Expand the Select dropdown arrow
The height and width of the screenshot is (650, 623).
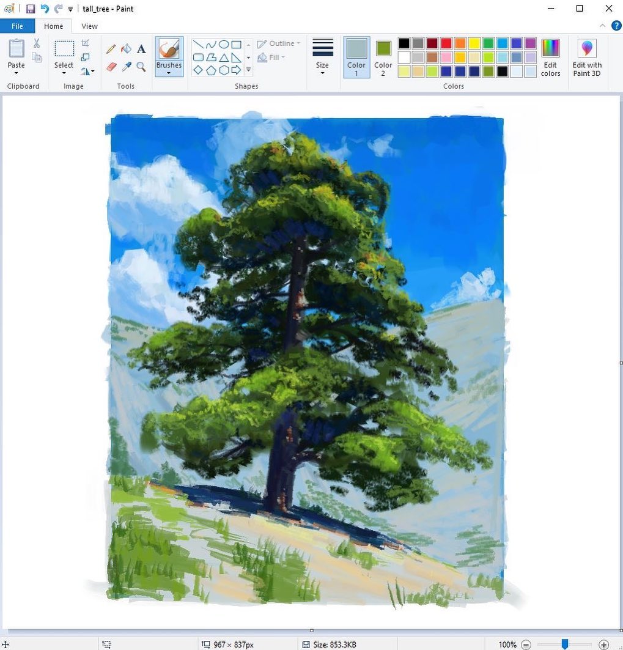click(x=64, y=73)
